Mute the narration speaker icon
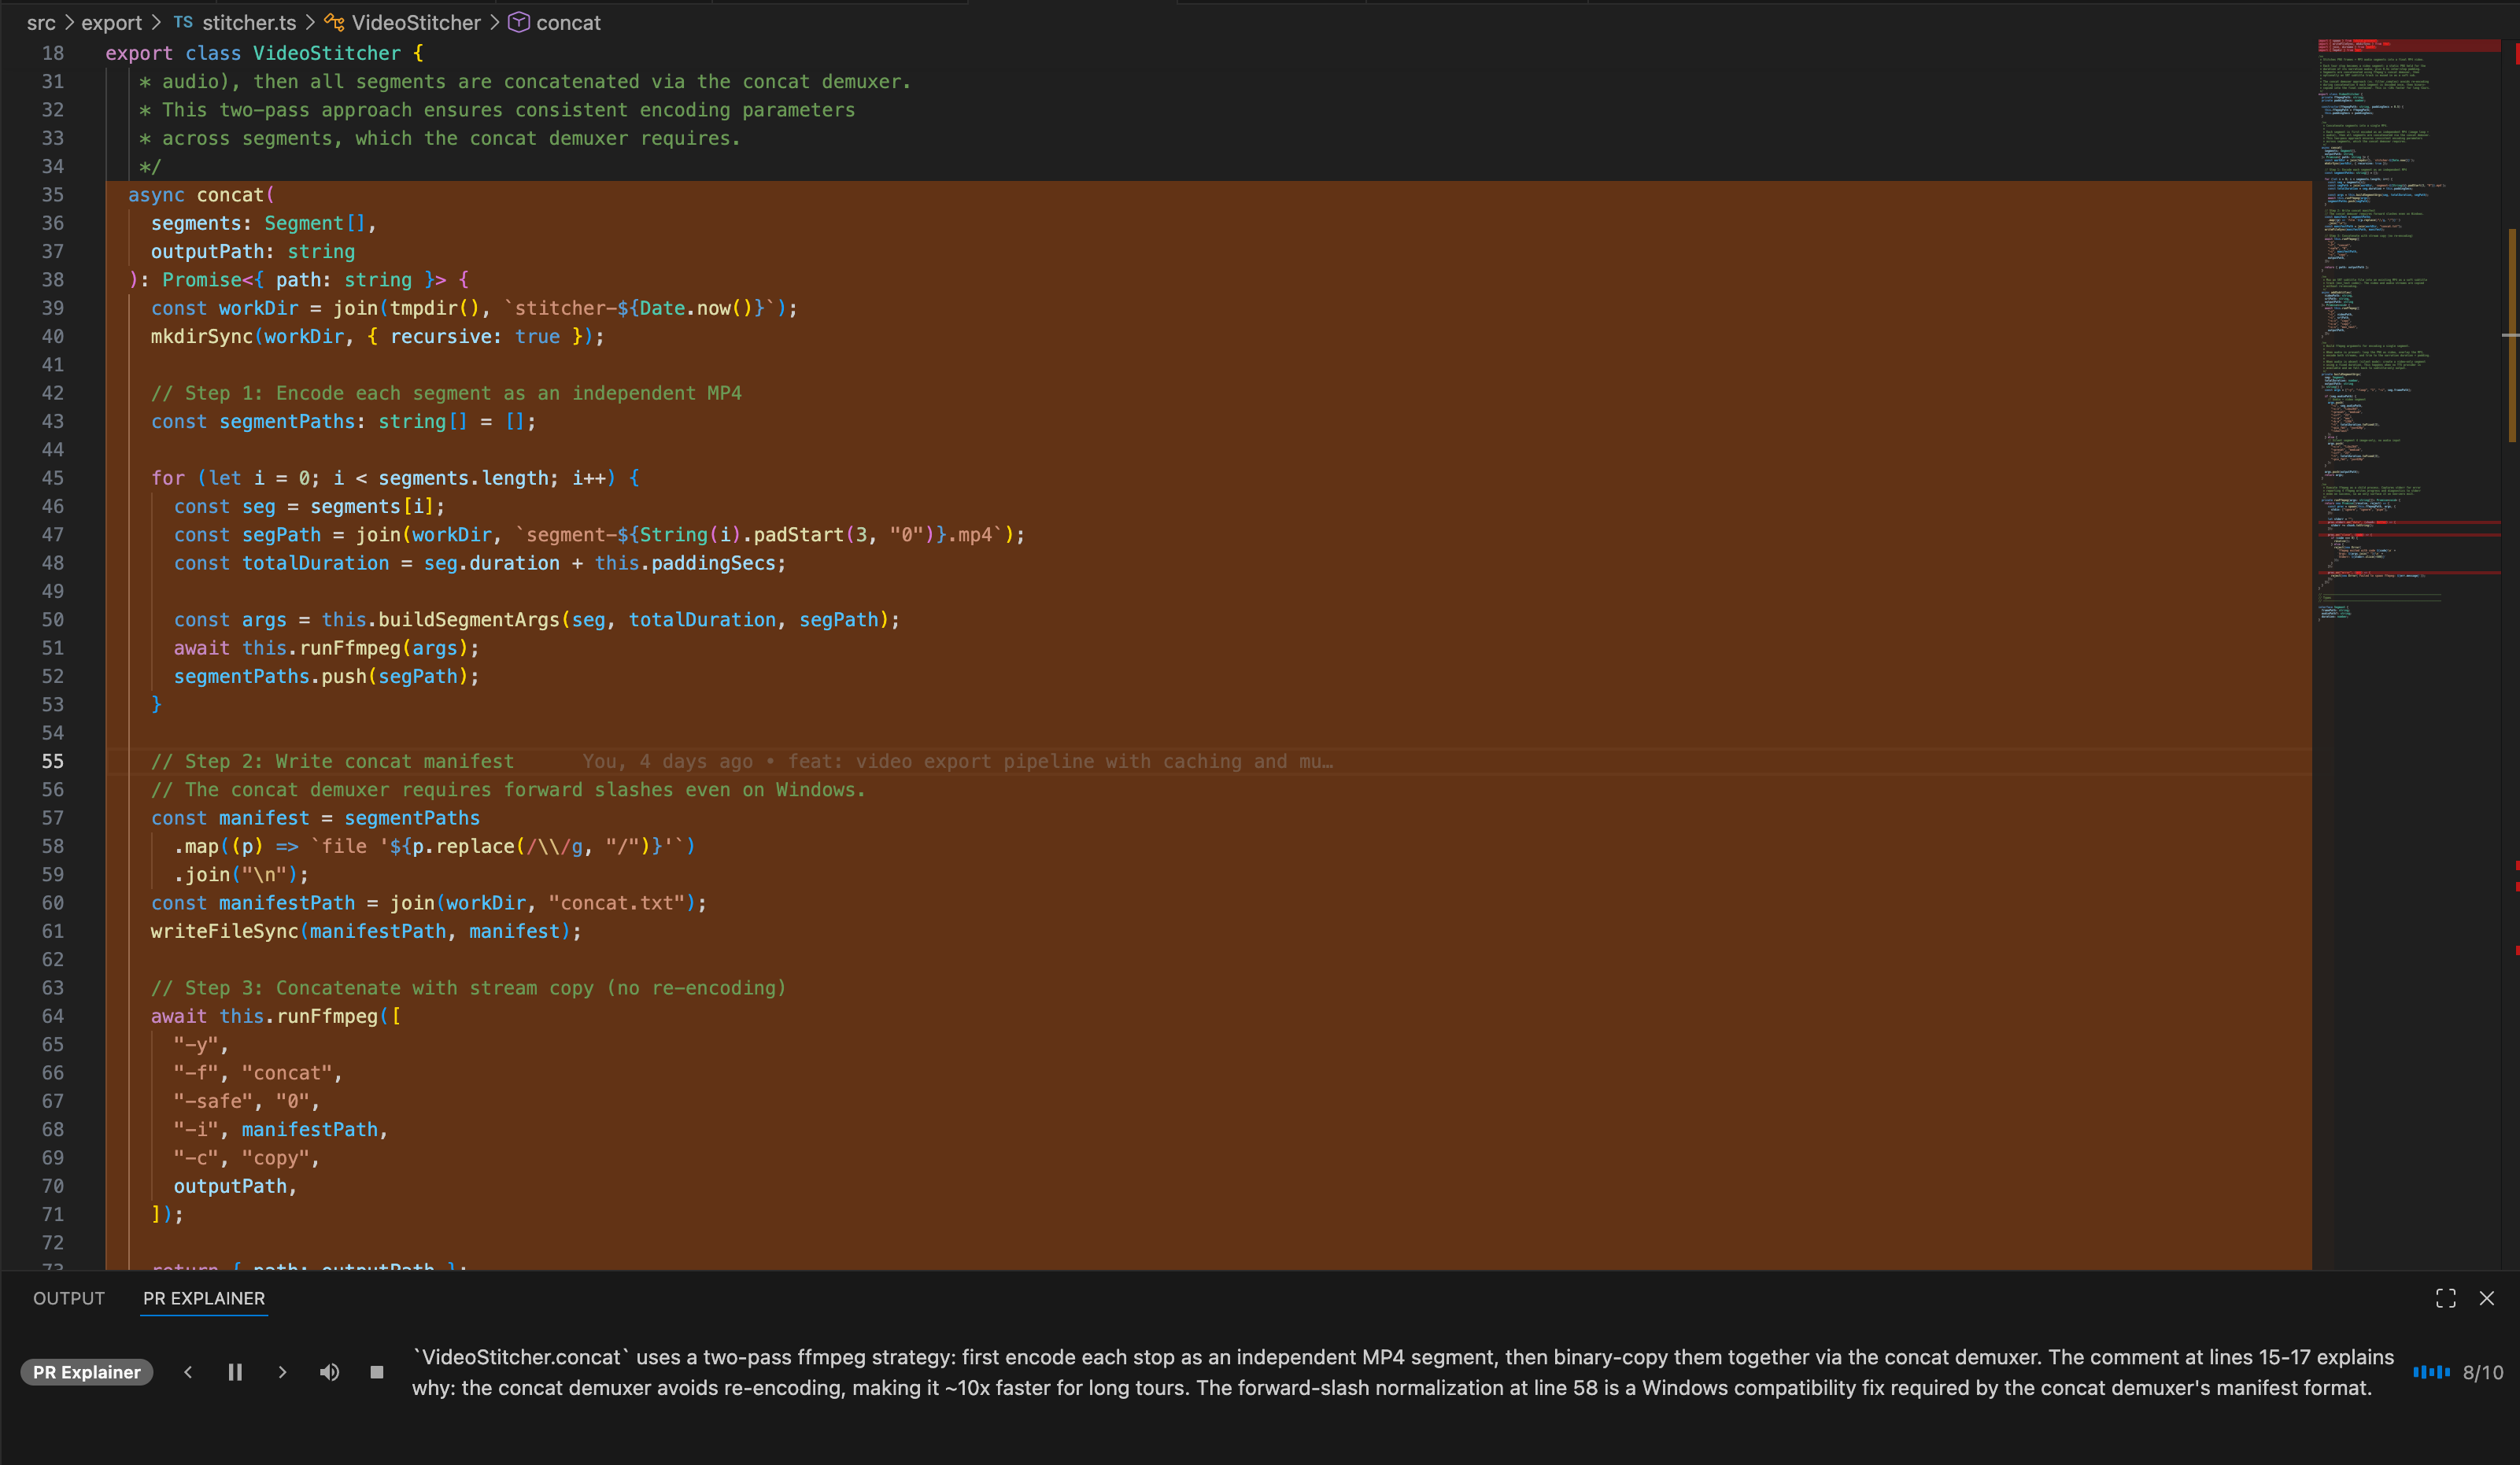This screenshot has width=2520, height=1465. pyautogui.click(x=329, y=1372)
